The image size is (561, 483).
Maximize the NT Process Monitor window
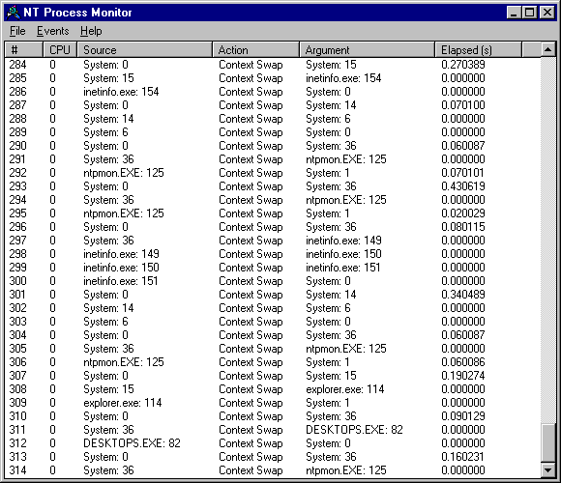click(529, 13)
